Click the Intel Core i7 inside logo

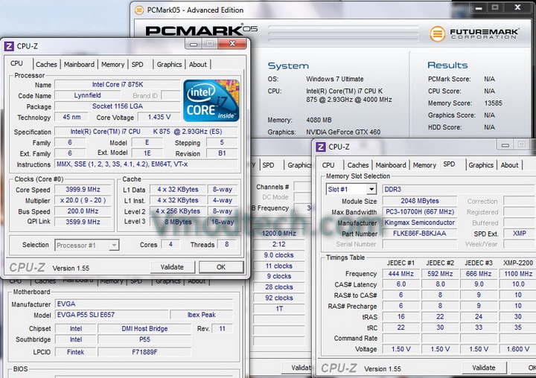(x=211, y=100)
